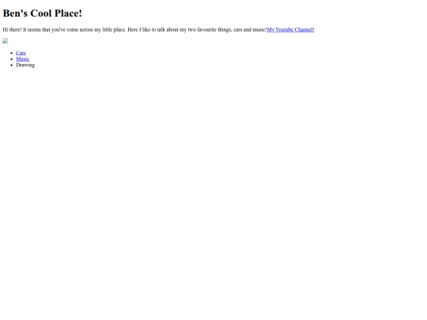Click the phrase "cars and music!" in paragraph
427x320 pixels.
250,30
